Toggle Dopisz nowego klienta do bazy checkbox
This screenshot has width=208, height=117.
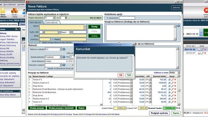tap(40, 42)
